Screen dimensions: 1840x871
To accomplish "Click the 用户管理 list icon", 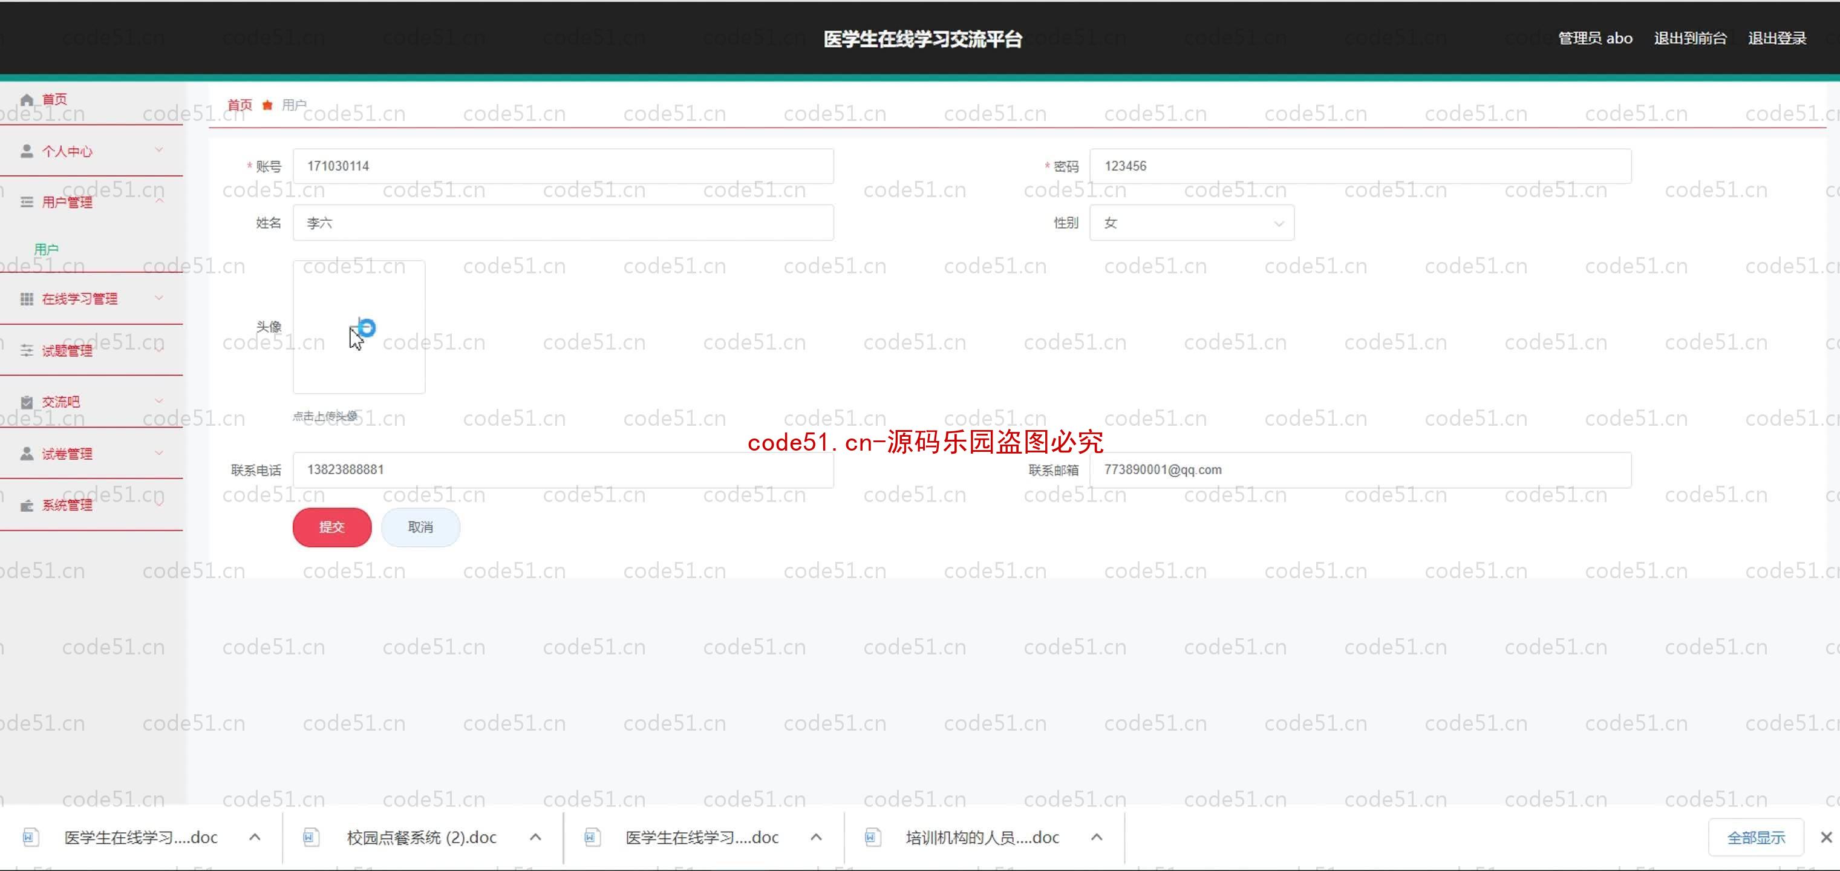I will click(x=27, y=202).
